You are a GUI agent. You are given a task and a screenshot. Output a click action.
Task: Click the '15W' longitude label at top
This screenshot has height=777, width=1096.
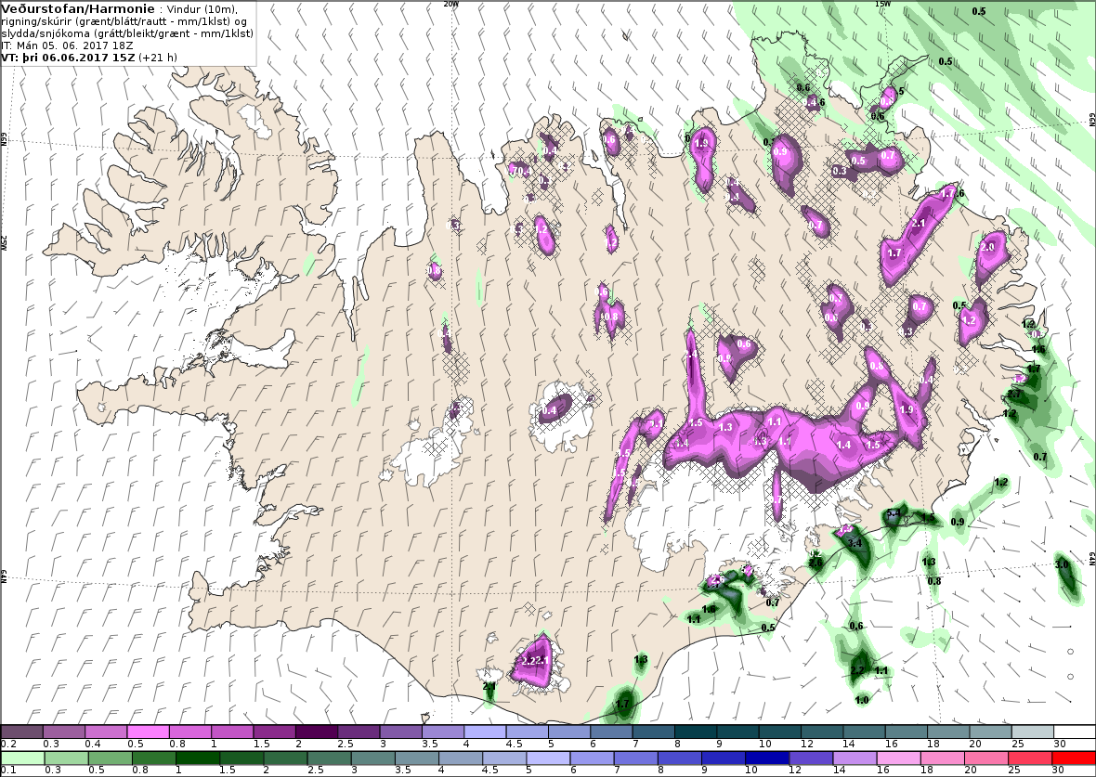pos(882,4)
